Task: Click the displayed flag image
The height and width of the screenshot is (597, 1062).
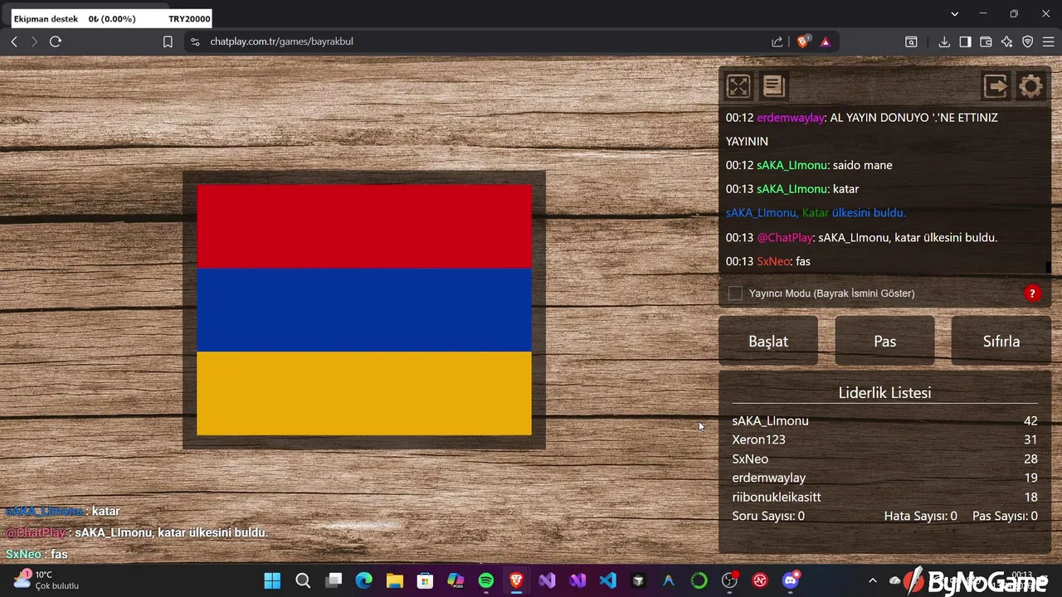Action: [364, 309]
